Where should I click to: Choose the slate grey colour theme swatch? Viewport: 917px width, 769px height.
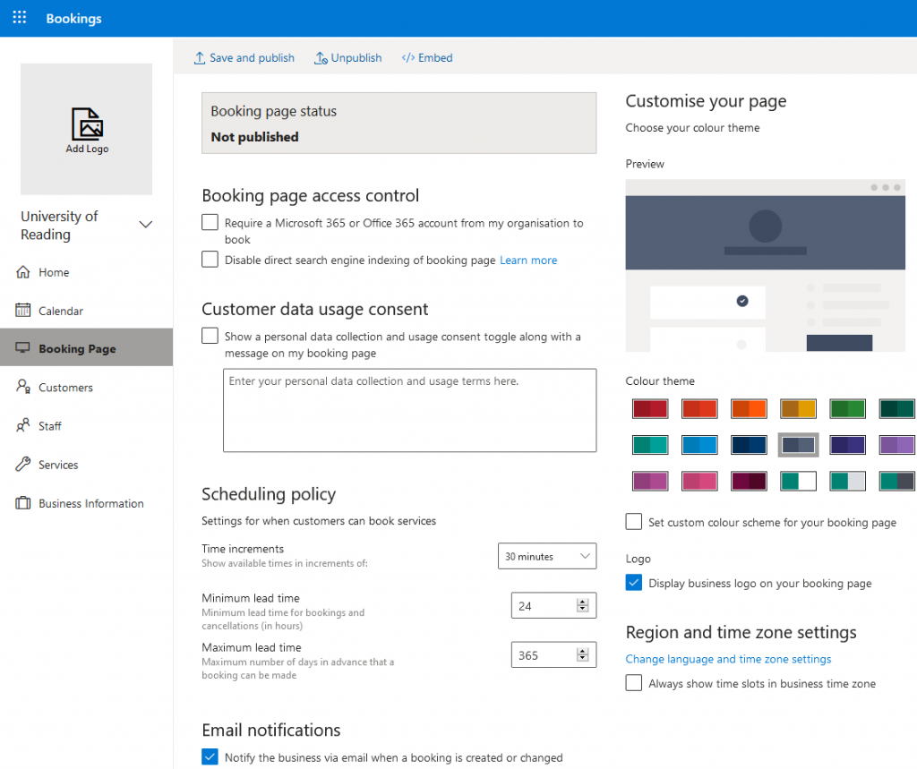(x=798, y=444)
